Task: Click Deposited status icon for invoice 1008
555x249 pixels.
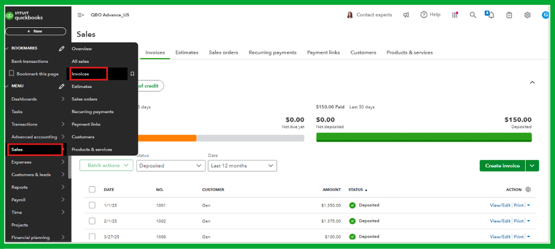Action: click(352, 237)
